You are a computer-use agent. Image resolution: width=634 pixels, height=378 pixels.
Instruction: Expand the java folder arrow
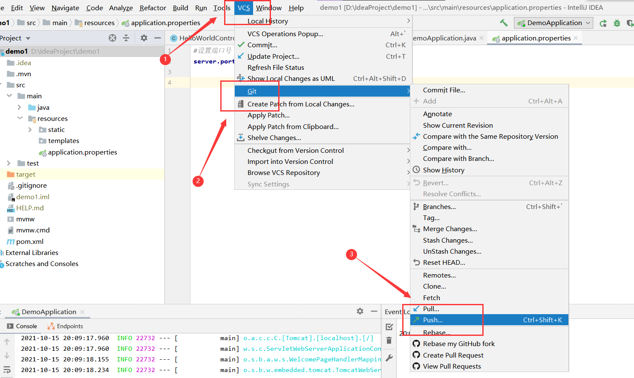pos(20,107)
